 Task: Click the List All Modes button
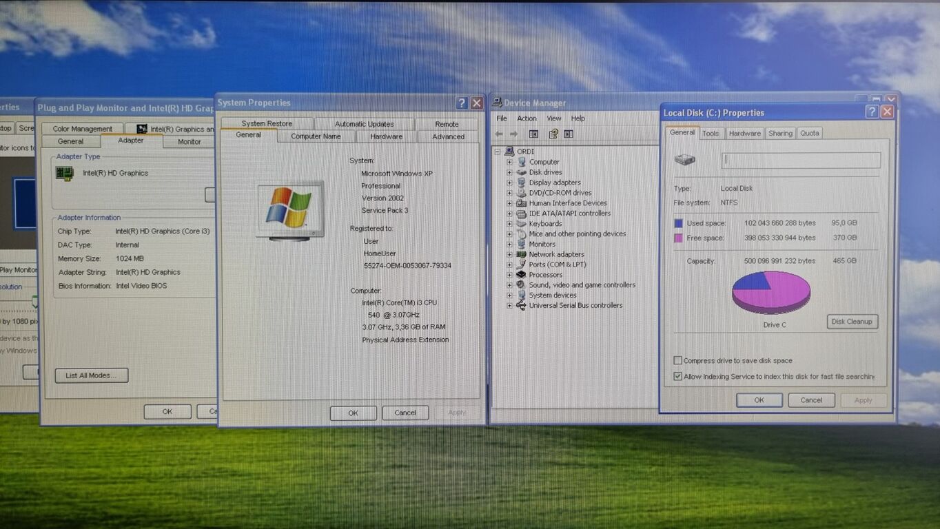point(92,375)
